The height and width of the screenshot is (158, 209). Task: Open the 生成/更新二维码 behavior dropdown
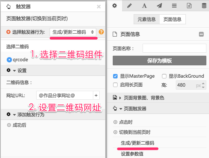point(73,32)
